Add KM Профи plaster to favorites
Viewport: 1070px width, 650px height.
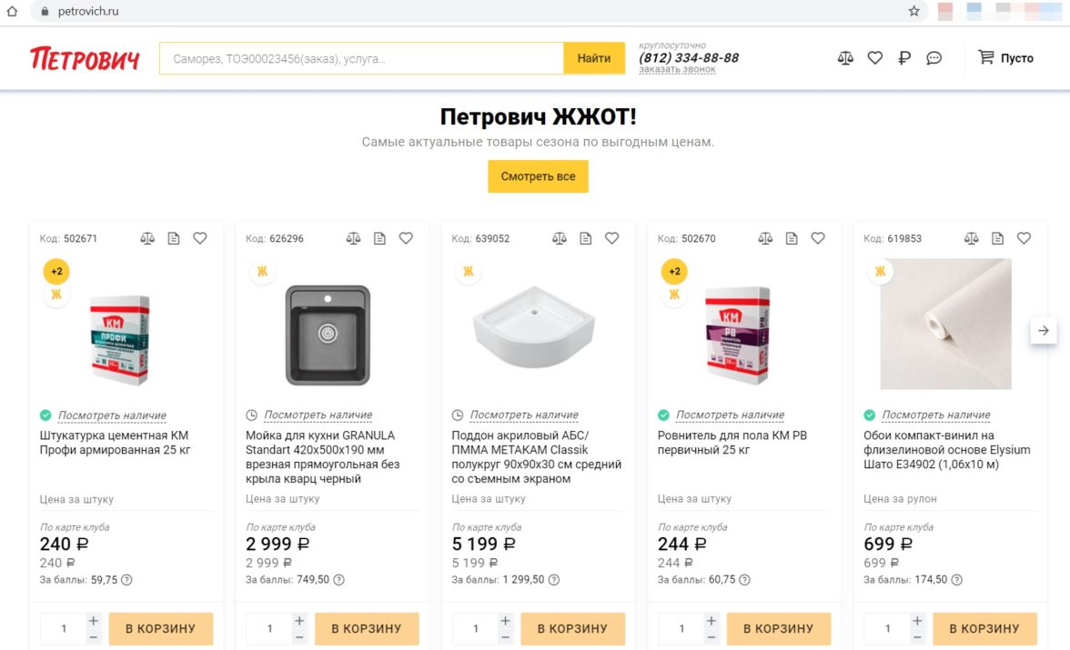[x=200, y=238]
